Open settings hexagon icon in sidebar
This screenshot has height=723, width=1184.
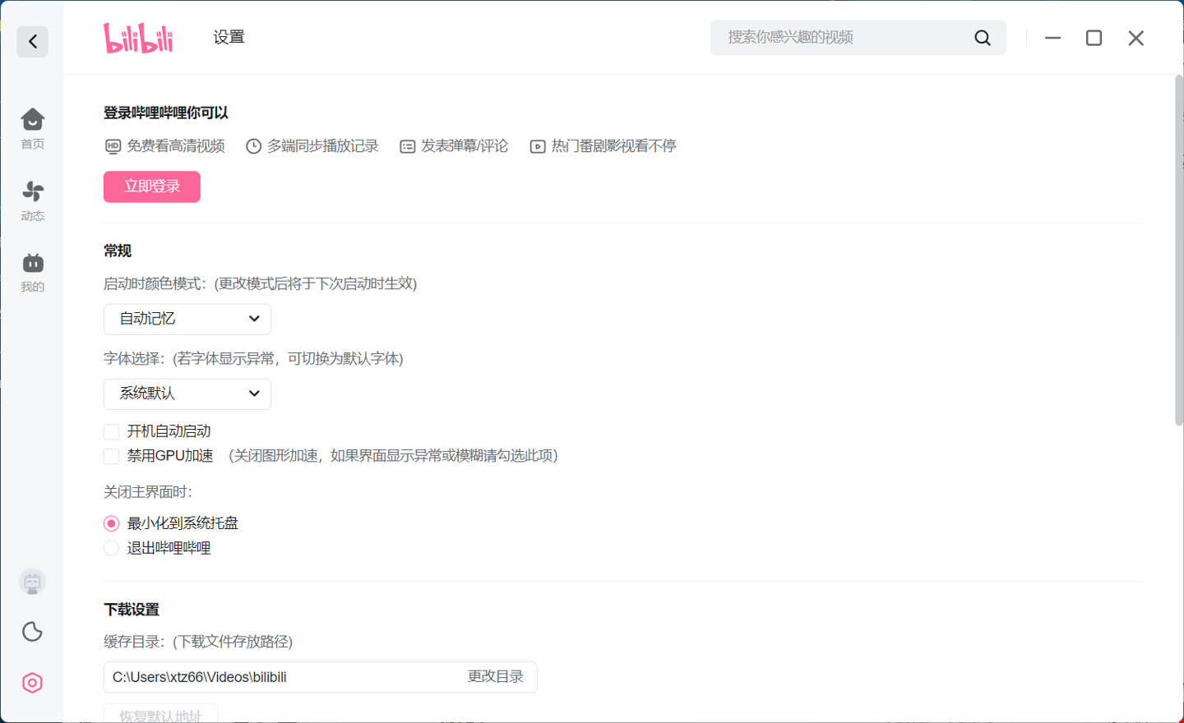pyautogui.click(x=32, y=683)
